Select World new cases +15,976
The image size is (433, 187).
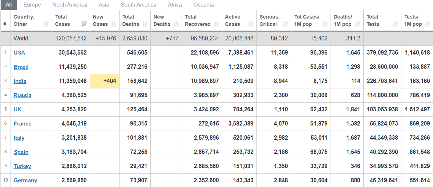point(106,39)
